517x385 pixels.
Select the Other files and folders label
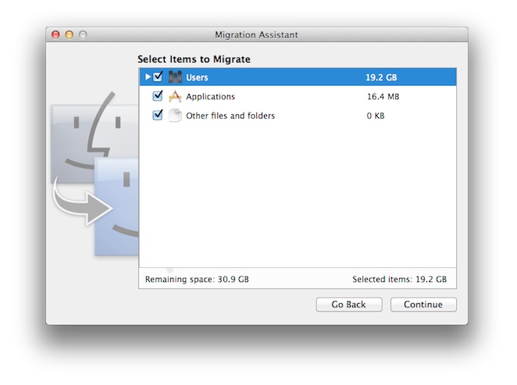(230, 116)
